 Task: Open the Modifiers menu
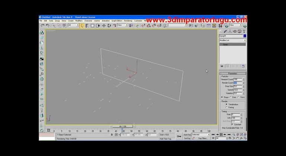(79, 21)
